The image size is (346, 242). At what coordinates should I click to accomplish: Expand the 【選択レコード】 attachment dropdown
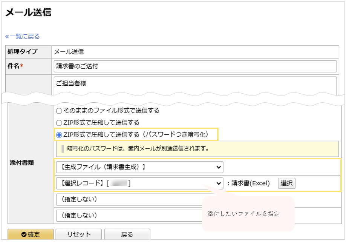139,183
